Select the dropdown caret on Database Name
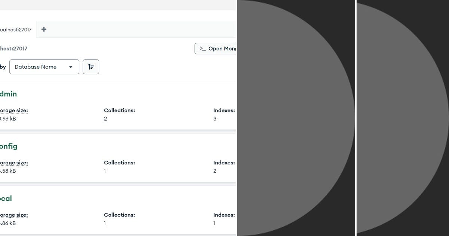449x236 pixels. point(71,67)
